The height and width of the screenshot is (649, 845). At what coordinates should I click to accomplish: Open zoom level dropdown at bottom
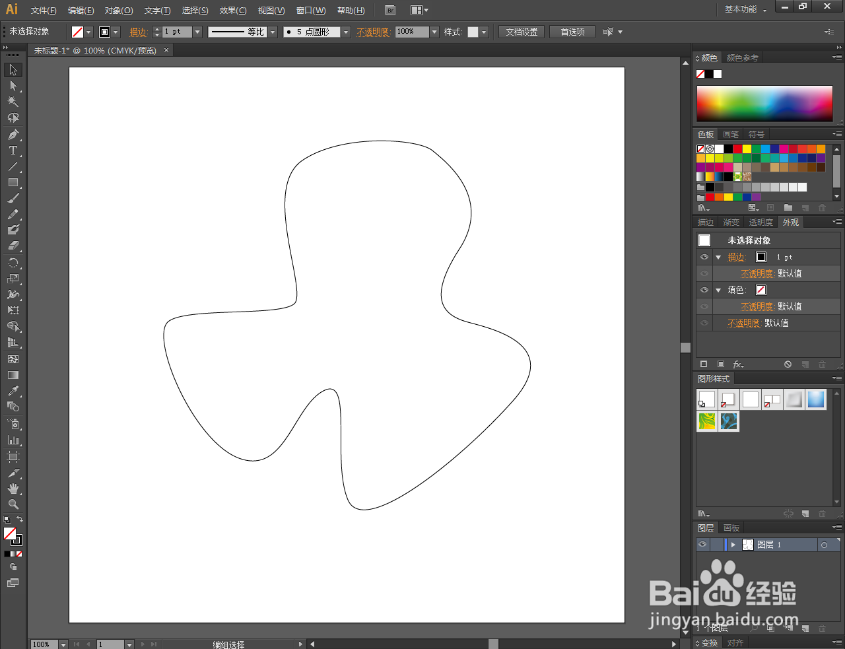tap(63, 644)
